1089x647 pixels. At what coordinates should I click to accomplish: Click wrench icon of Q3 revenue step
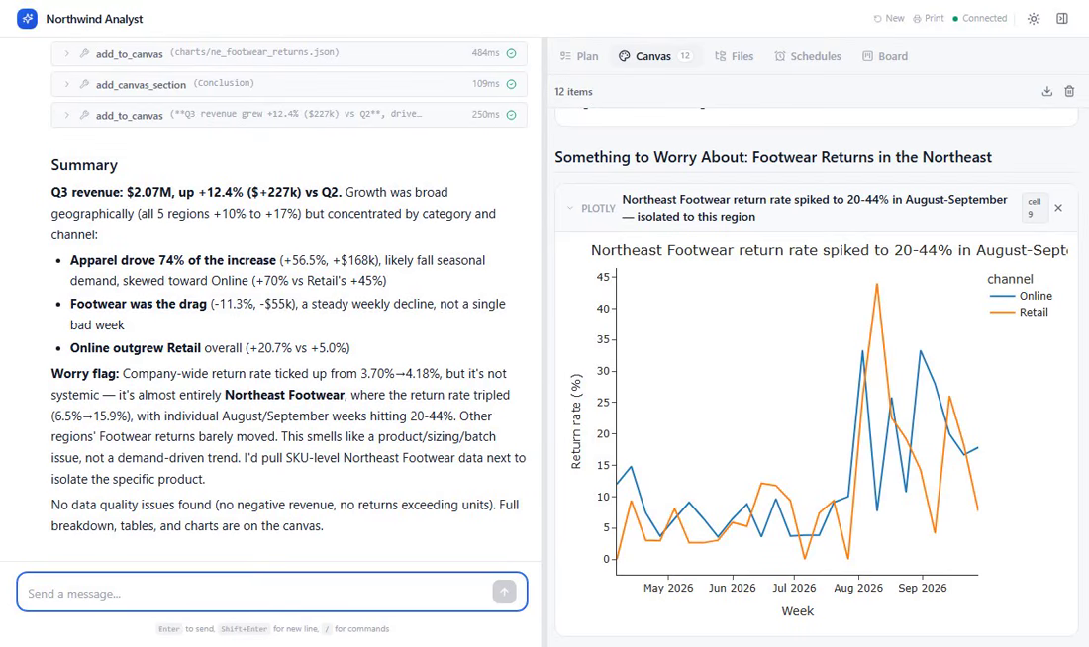pos(85,115)
